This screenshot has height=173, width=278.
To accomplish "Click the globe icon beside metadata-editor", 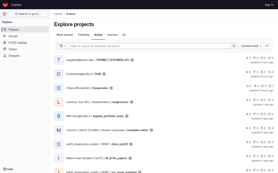I will (x=151, y=130).
